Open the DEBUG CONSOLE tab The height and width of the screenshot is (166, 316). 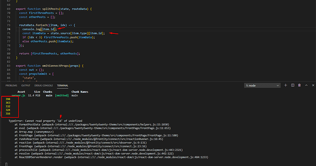44,86
